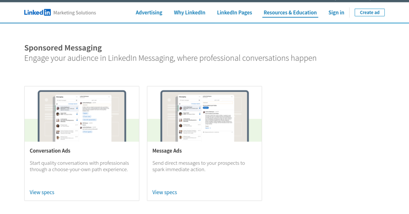Viewport: 409px width, 214px height.
Task: Switch to the Why LinkedIn nav tab
Action: pos(190,12)
